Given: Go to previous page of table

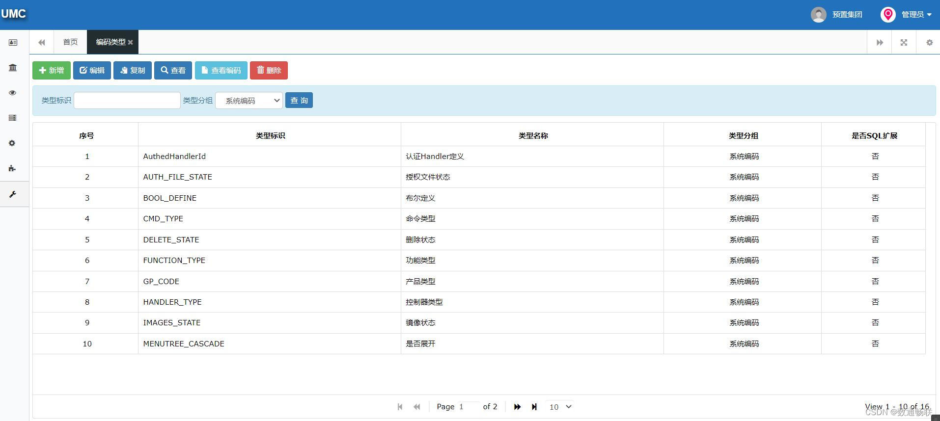Looking at the screenshot, I should [417, 407].
